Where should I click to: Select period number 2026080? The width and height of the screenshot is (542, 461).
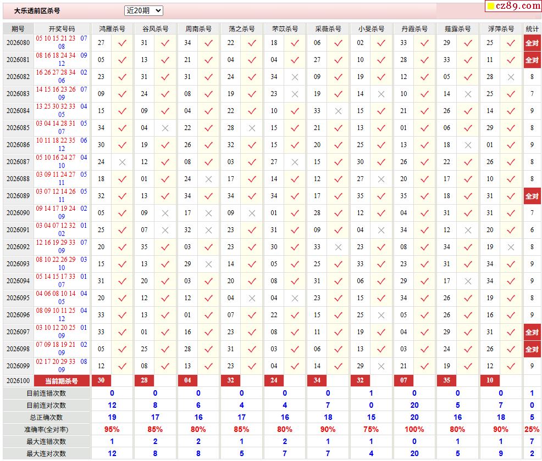18,43
